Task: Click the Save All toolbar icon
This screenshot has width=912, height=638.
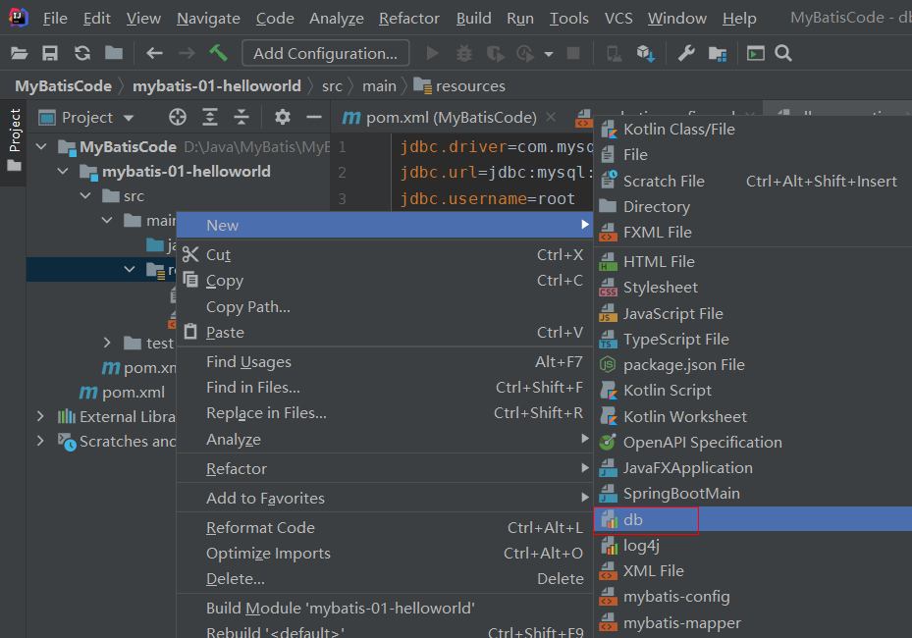Action: (50, 54)
